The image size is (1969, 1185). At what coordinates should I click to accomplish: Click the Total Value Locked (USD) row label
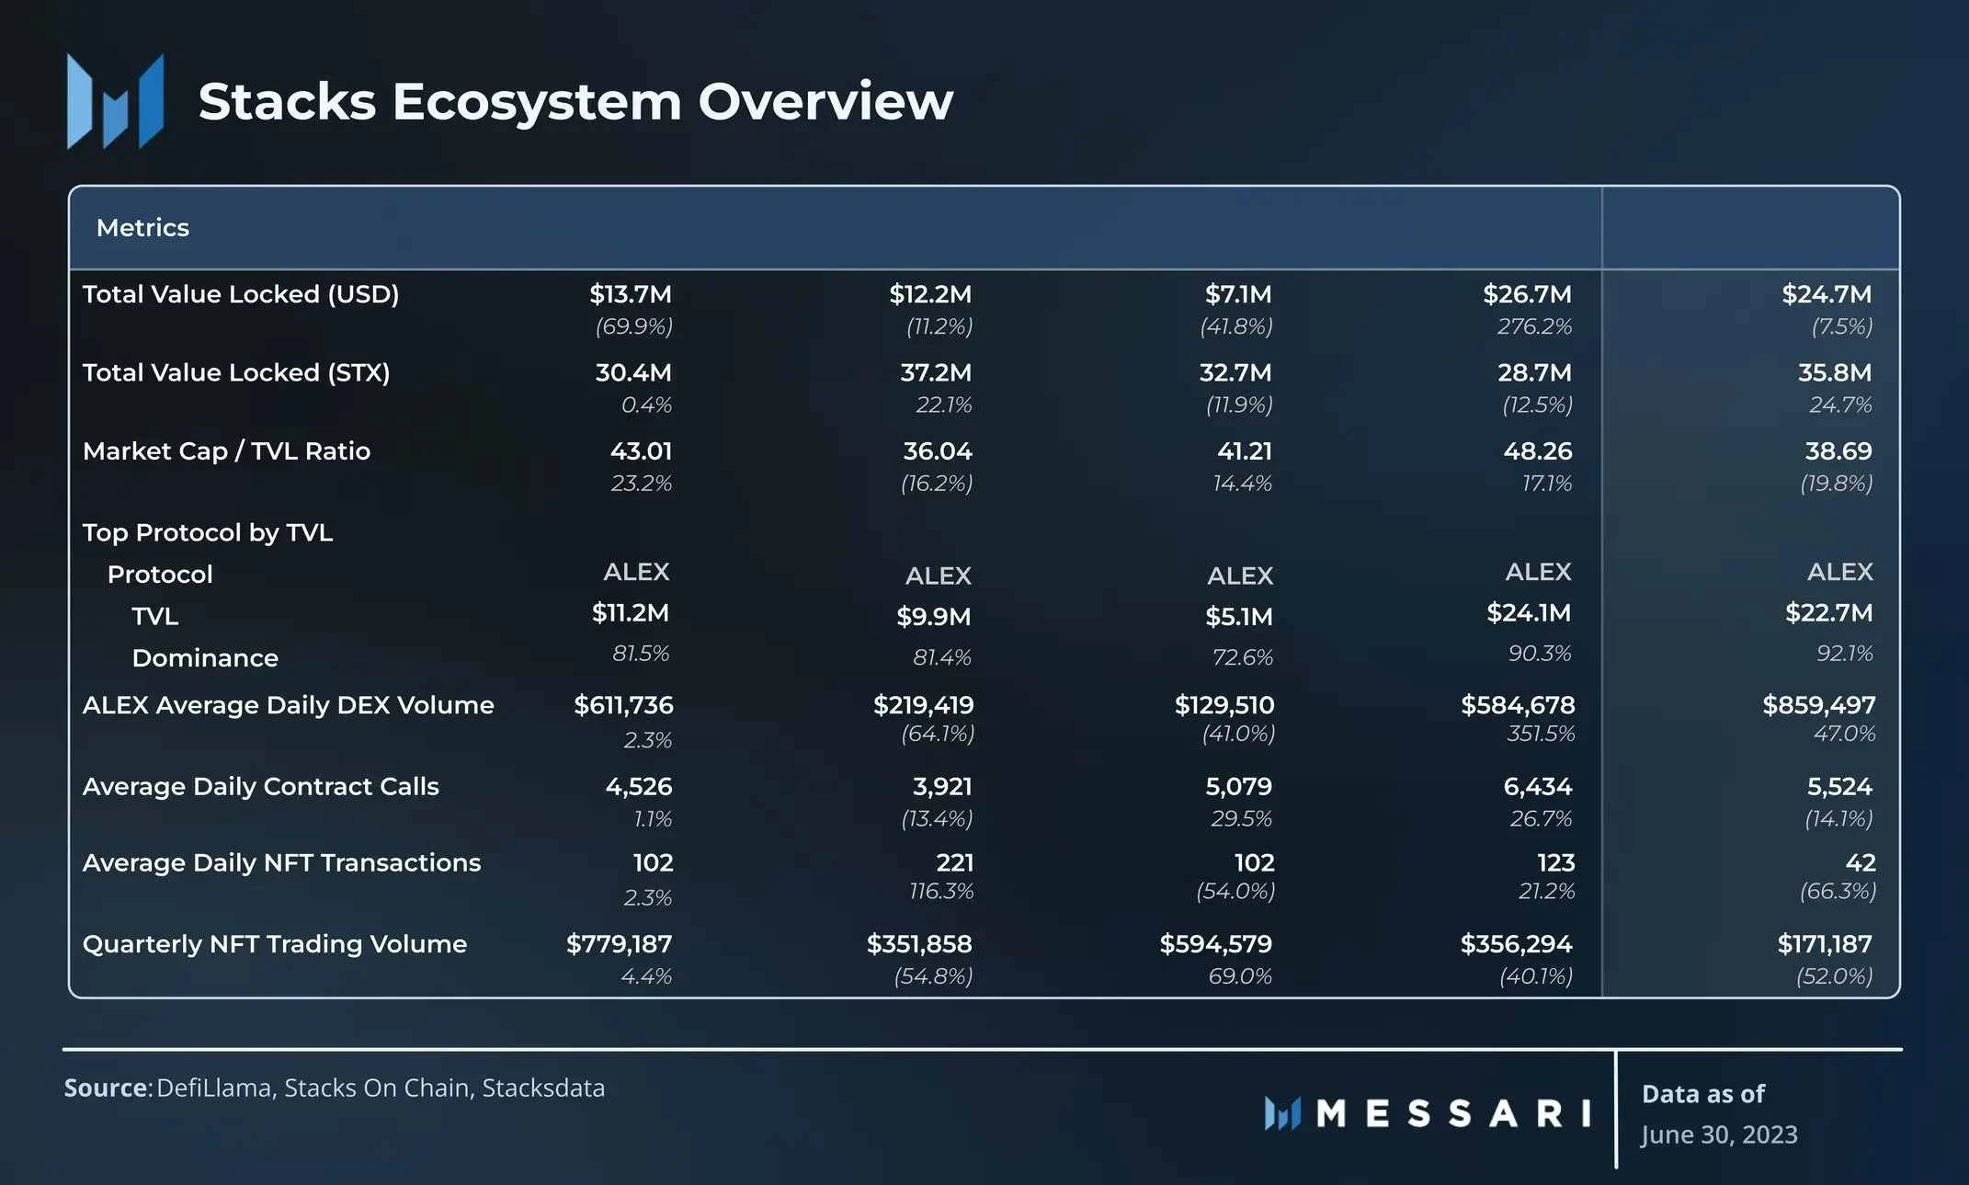(x=241, y=294)
